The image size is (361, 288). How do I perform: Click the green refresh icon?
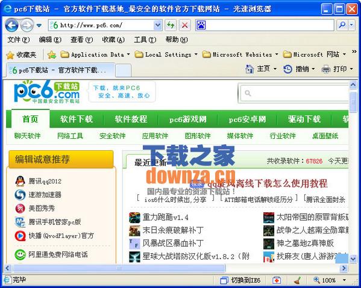click(x=171, y=25)
